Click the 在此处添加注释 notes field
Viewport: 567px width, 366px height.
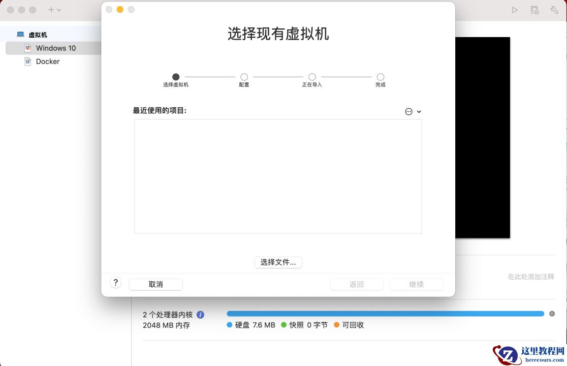[x=531, y=277]
